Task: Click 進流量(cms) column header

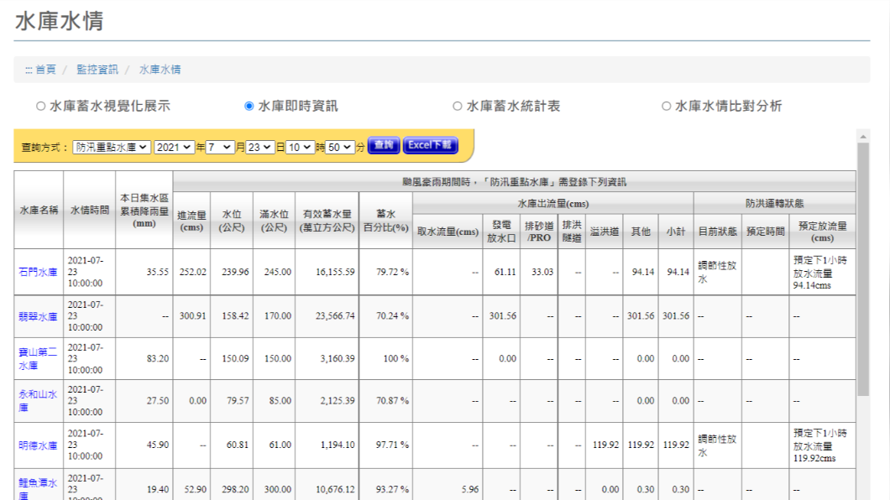Action: pos(191,221)
